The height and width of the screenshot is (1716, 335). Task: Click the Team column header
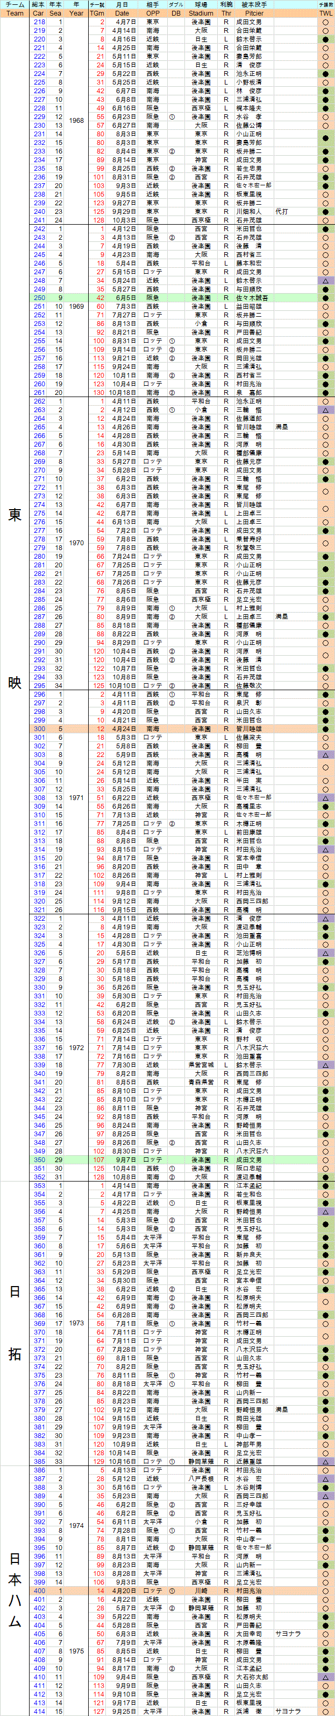pos(15,12)
